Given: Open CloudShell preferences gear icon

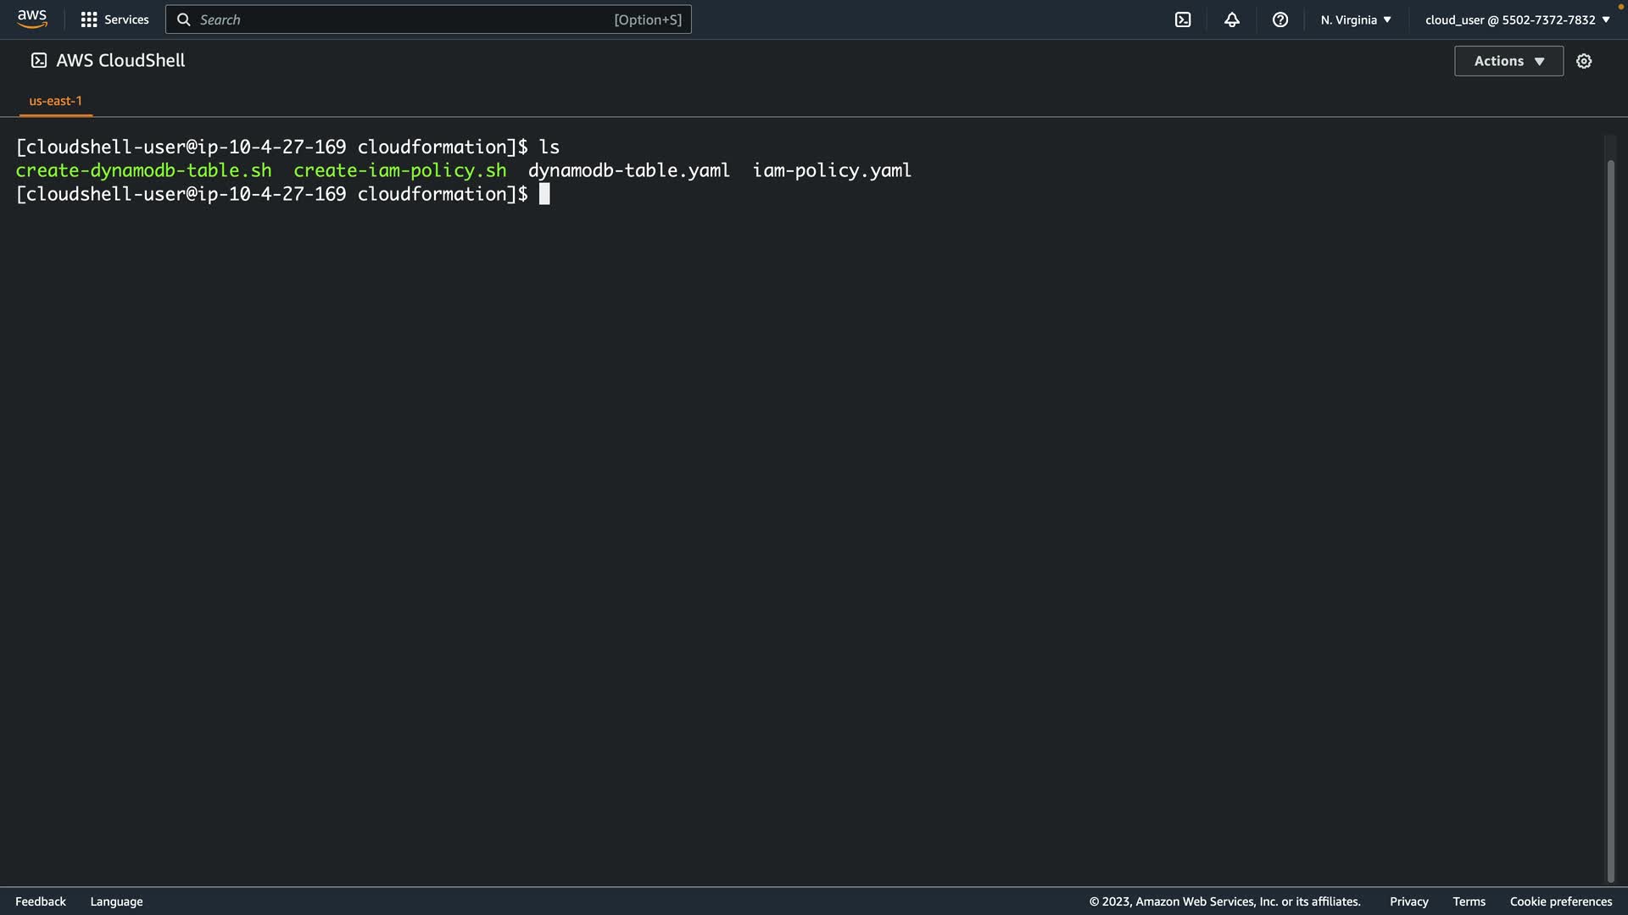Looking at the screenshot, I should click(x=1584, y=61).
